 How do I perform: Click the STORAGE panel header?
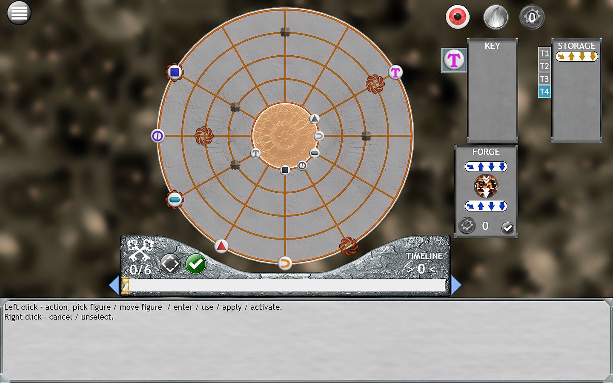click(576, 46)
